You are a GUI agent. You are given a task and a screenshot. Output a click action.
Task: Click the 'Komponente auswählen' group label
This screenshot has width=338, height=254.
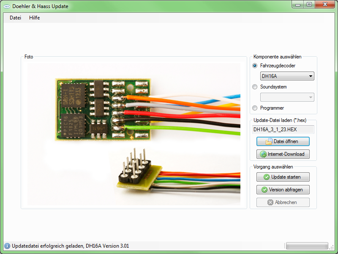[278, 57]
